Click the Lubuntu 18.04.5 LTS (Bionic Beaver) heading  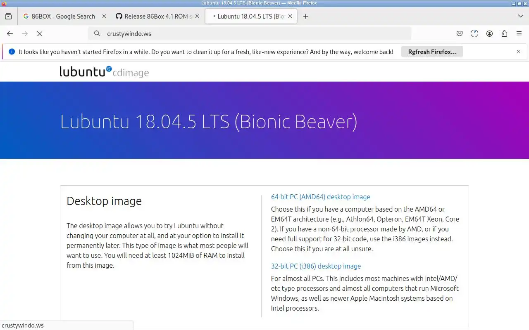[209, 122]
